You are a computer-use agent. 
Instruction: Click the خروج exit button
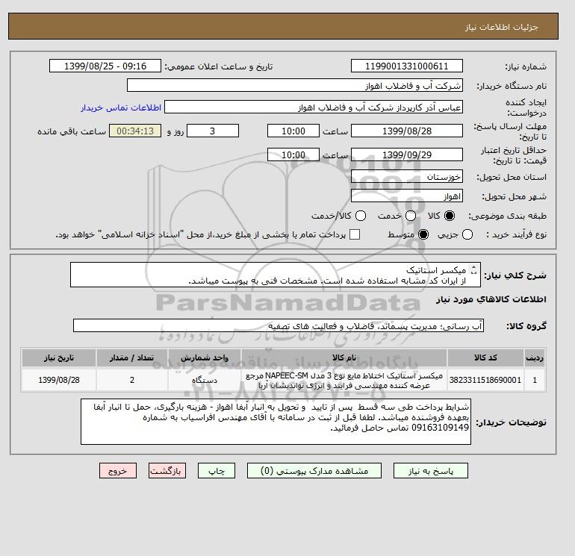click(x=118, y=471)
